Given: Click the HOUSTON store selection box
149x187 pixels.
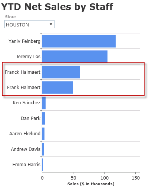Looking at the screenshot, I should pos(29,24).
